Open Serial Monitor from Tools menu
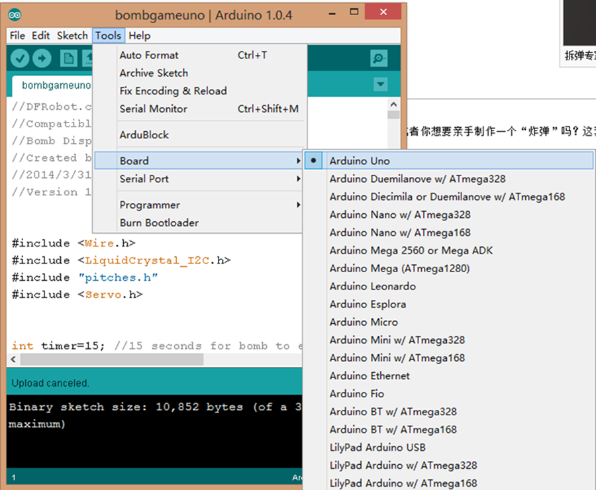 pyautogui.click(x=200, y=109)
